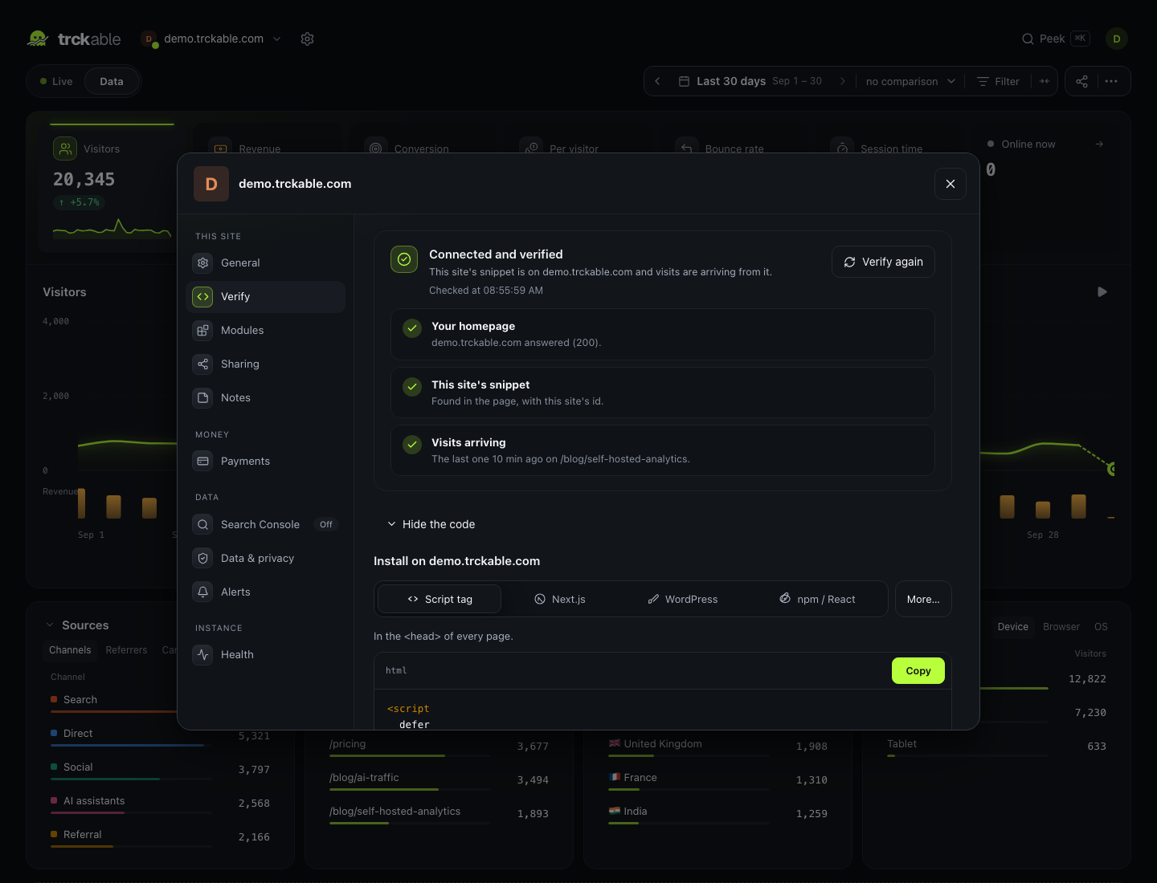Image resolution: width=1157 pixels, height=883 pixels.
Task: Open the Online now arrow
Action: tap(1099, 144)
